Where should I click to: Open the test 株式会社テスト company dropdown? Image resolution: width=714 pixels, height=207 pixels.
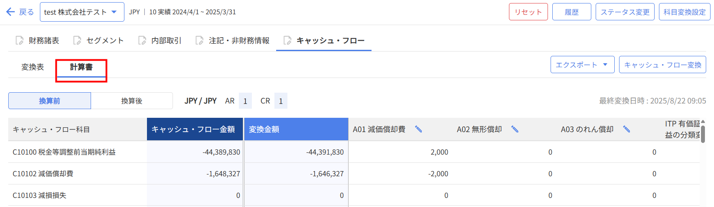point(82,12)
